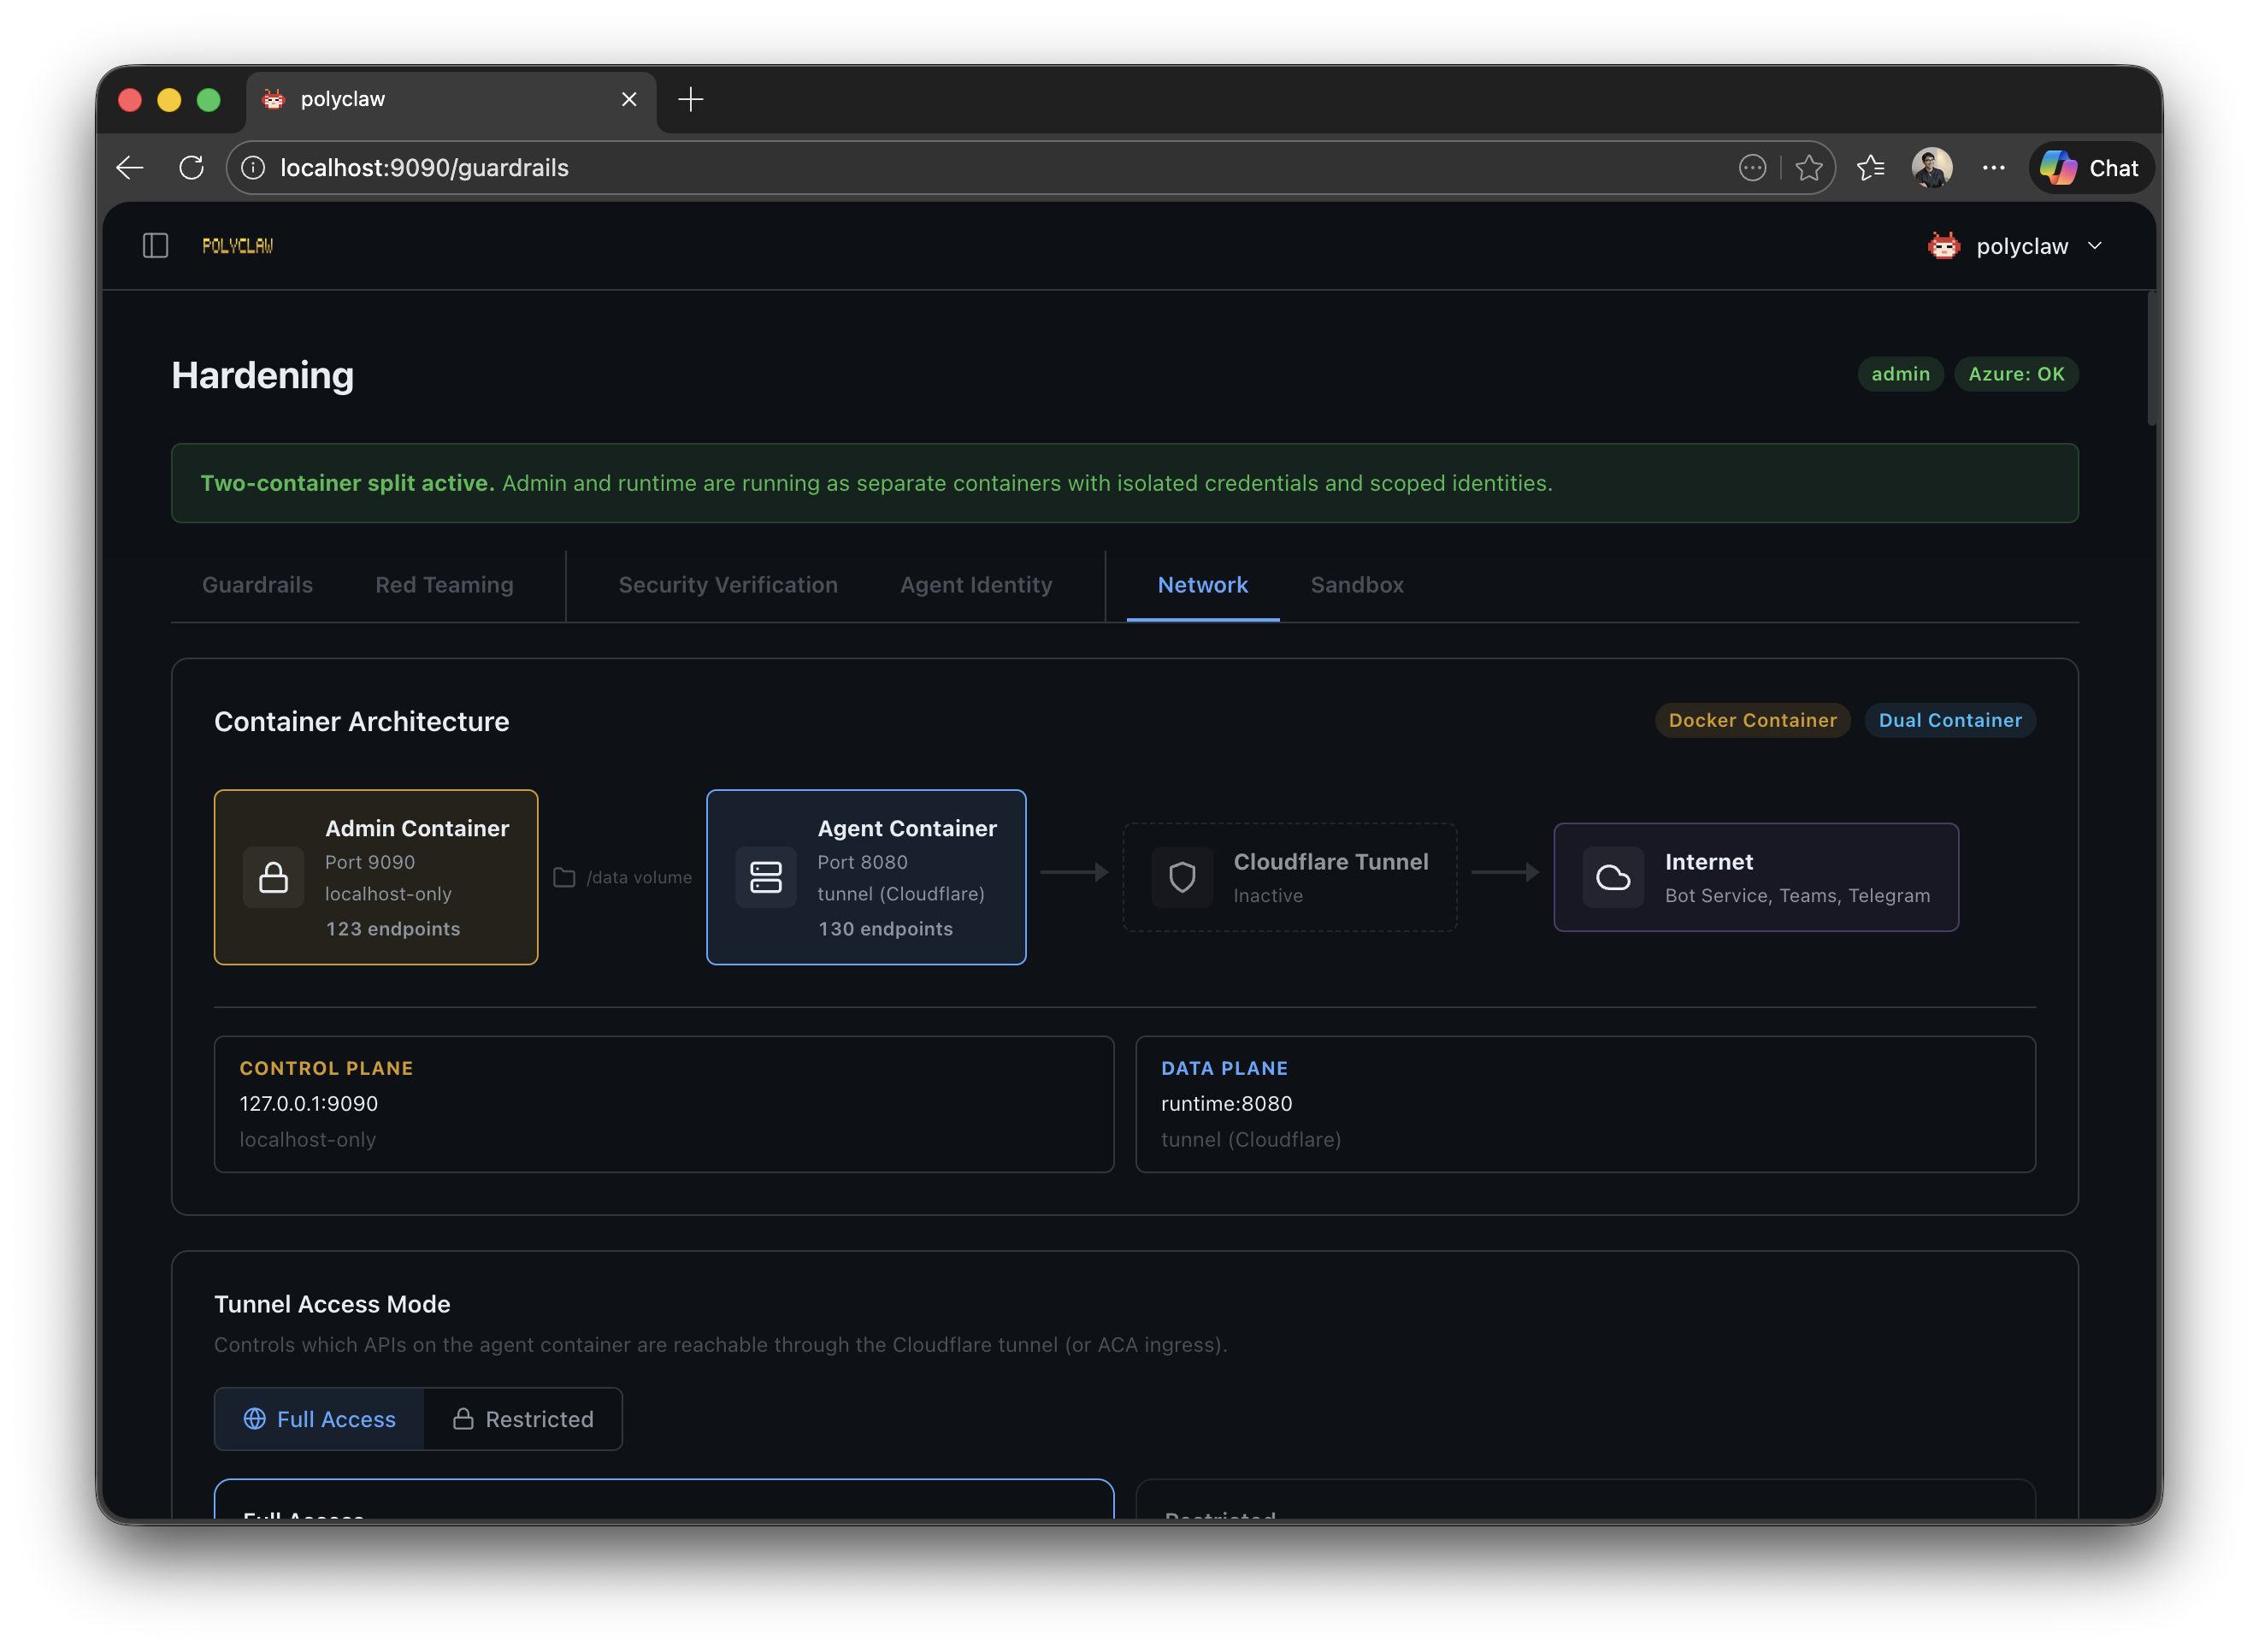
Task: Toggle the sidebar panel icon
Action: click(x=155, y=245)
